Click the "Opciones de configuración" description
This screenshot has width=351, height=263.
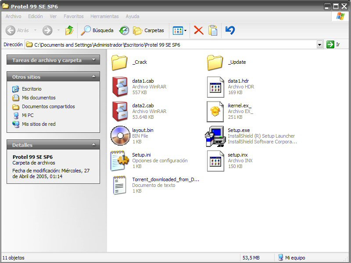pos(160,161)
